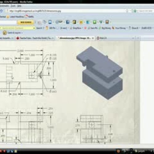The image size is (154, 154).
Task: Click the Pts points icon
Action: point(47,28)
